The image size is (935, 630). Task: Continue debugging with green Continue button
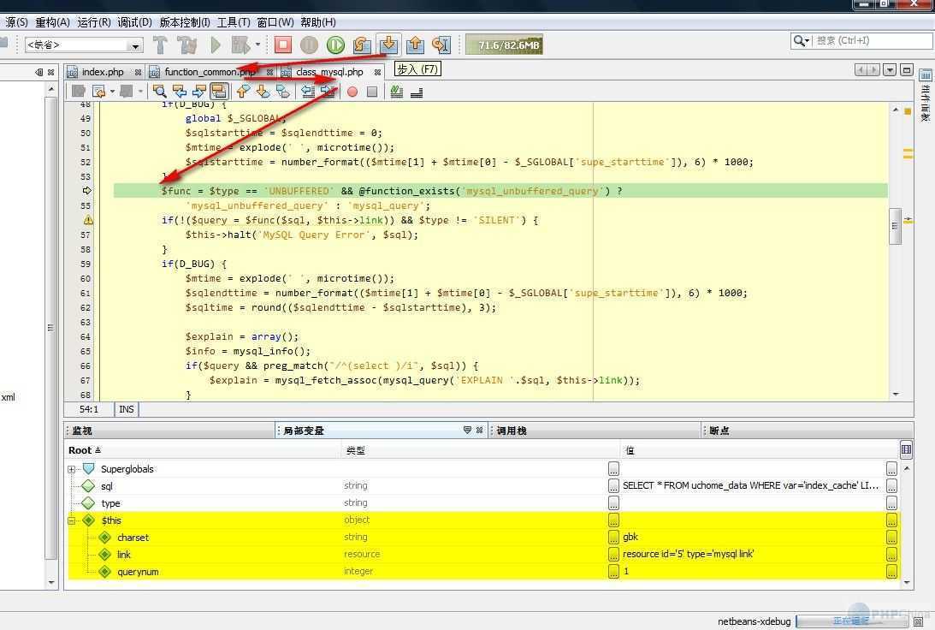click(x=335, y=45)
